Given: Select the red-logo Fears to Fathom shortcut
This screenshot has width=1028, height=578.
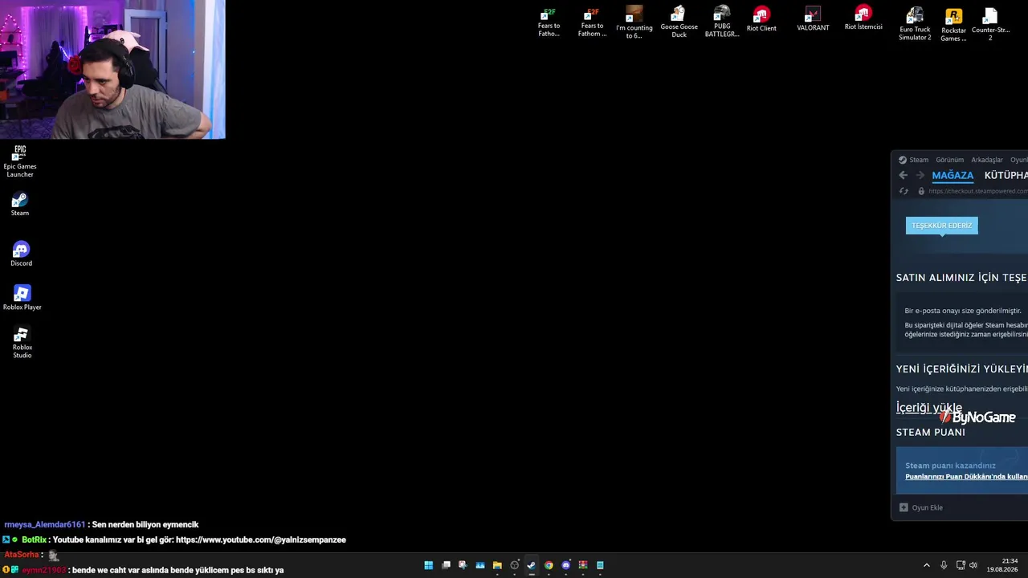Looking at the screenshot, I should [x=593, y=22].
